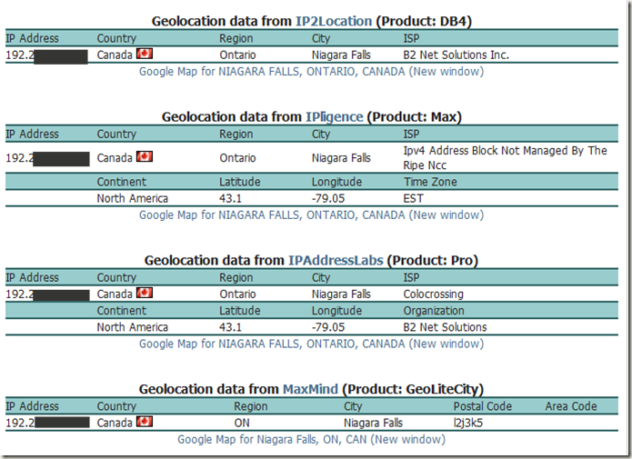Click 'Ontario' region in IP2Location row

[x=237, y=55]
